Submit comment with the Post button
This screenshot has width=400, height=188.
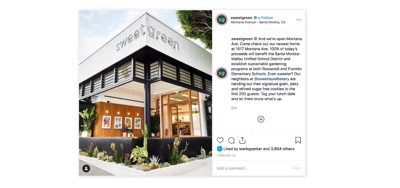[297, 168]
